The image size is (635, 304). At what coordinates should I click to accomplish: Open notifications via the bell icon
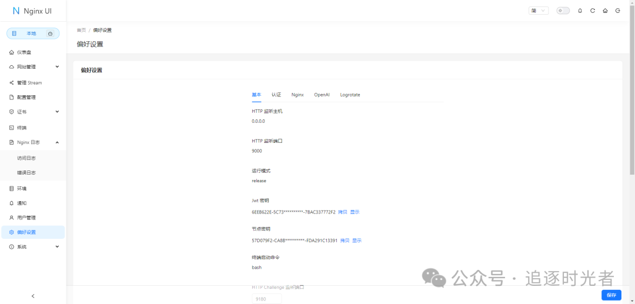pyautogui.click(x=580, y=11)
